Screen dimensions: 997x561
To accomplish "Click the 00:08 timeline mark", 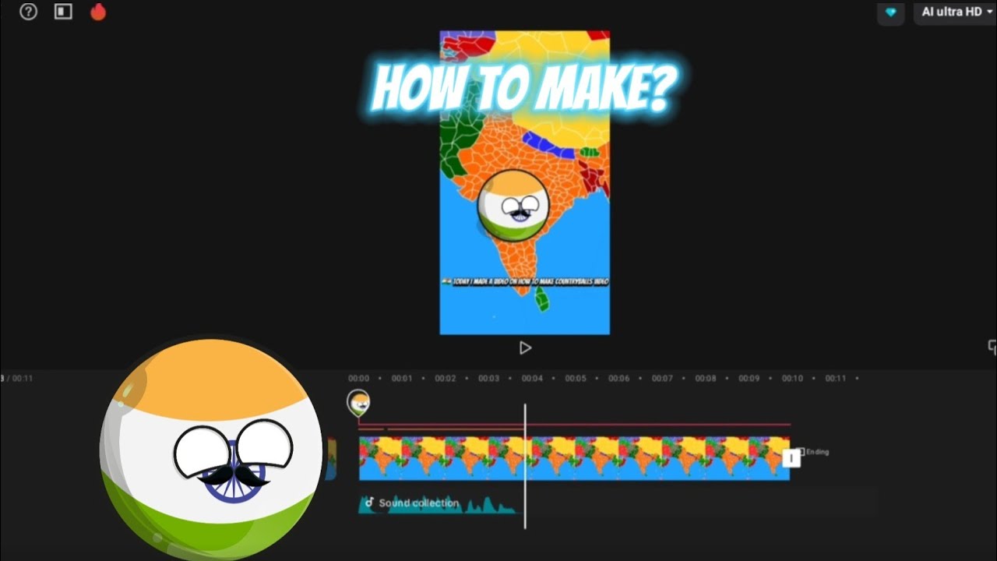I will tap(706, 379).
